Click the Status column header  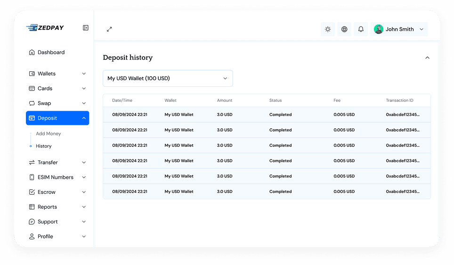point(276,100)
